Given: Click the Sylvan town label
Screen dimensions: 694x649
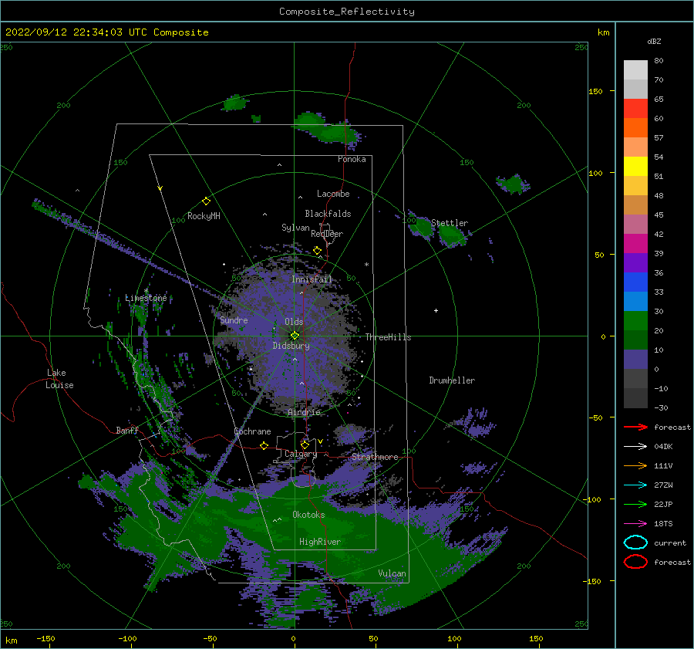Looking at the screenshot, I should pyautogui.click(x=295, y=228).
